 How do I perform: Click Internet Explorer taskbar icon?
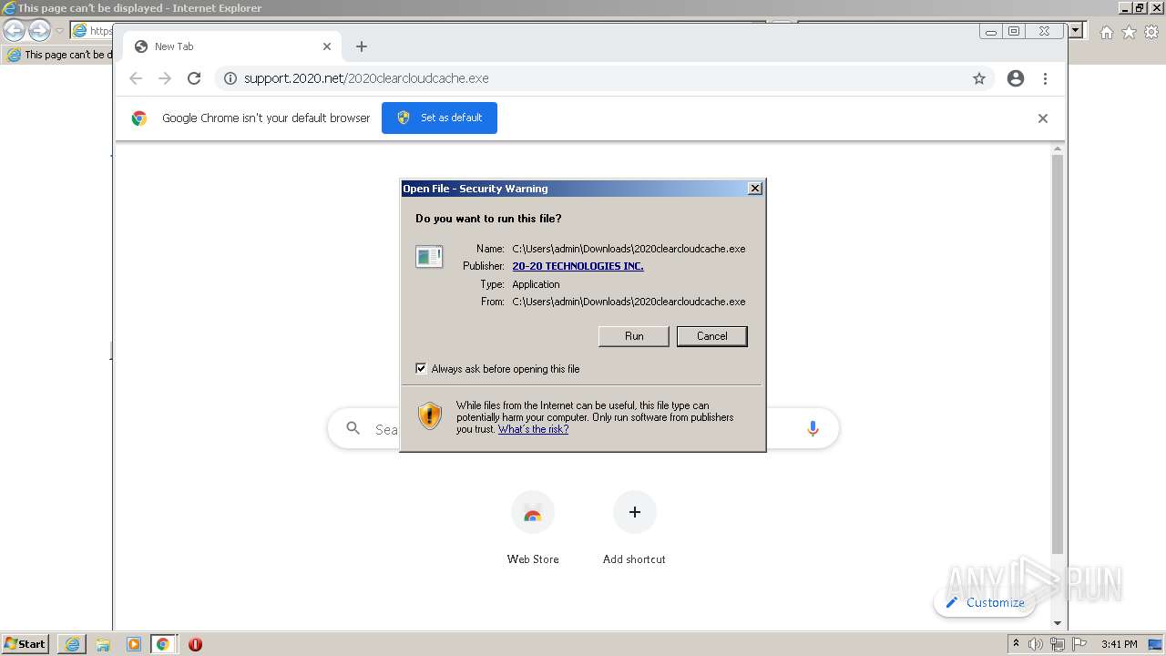(72, 644)
